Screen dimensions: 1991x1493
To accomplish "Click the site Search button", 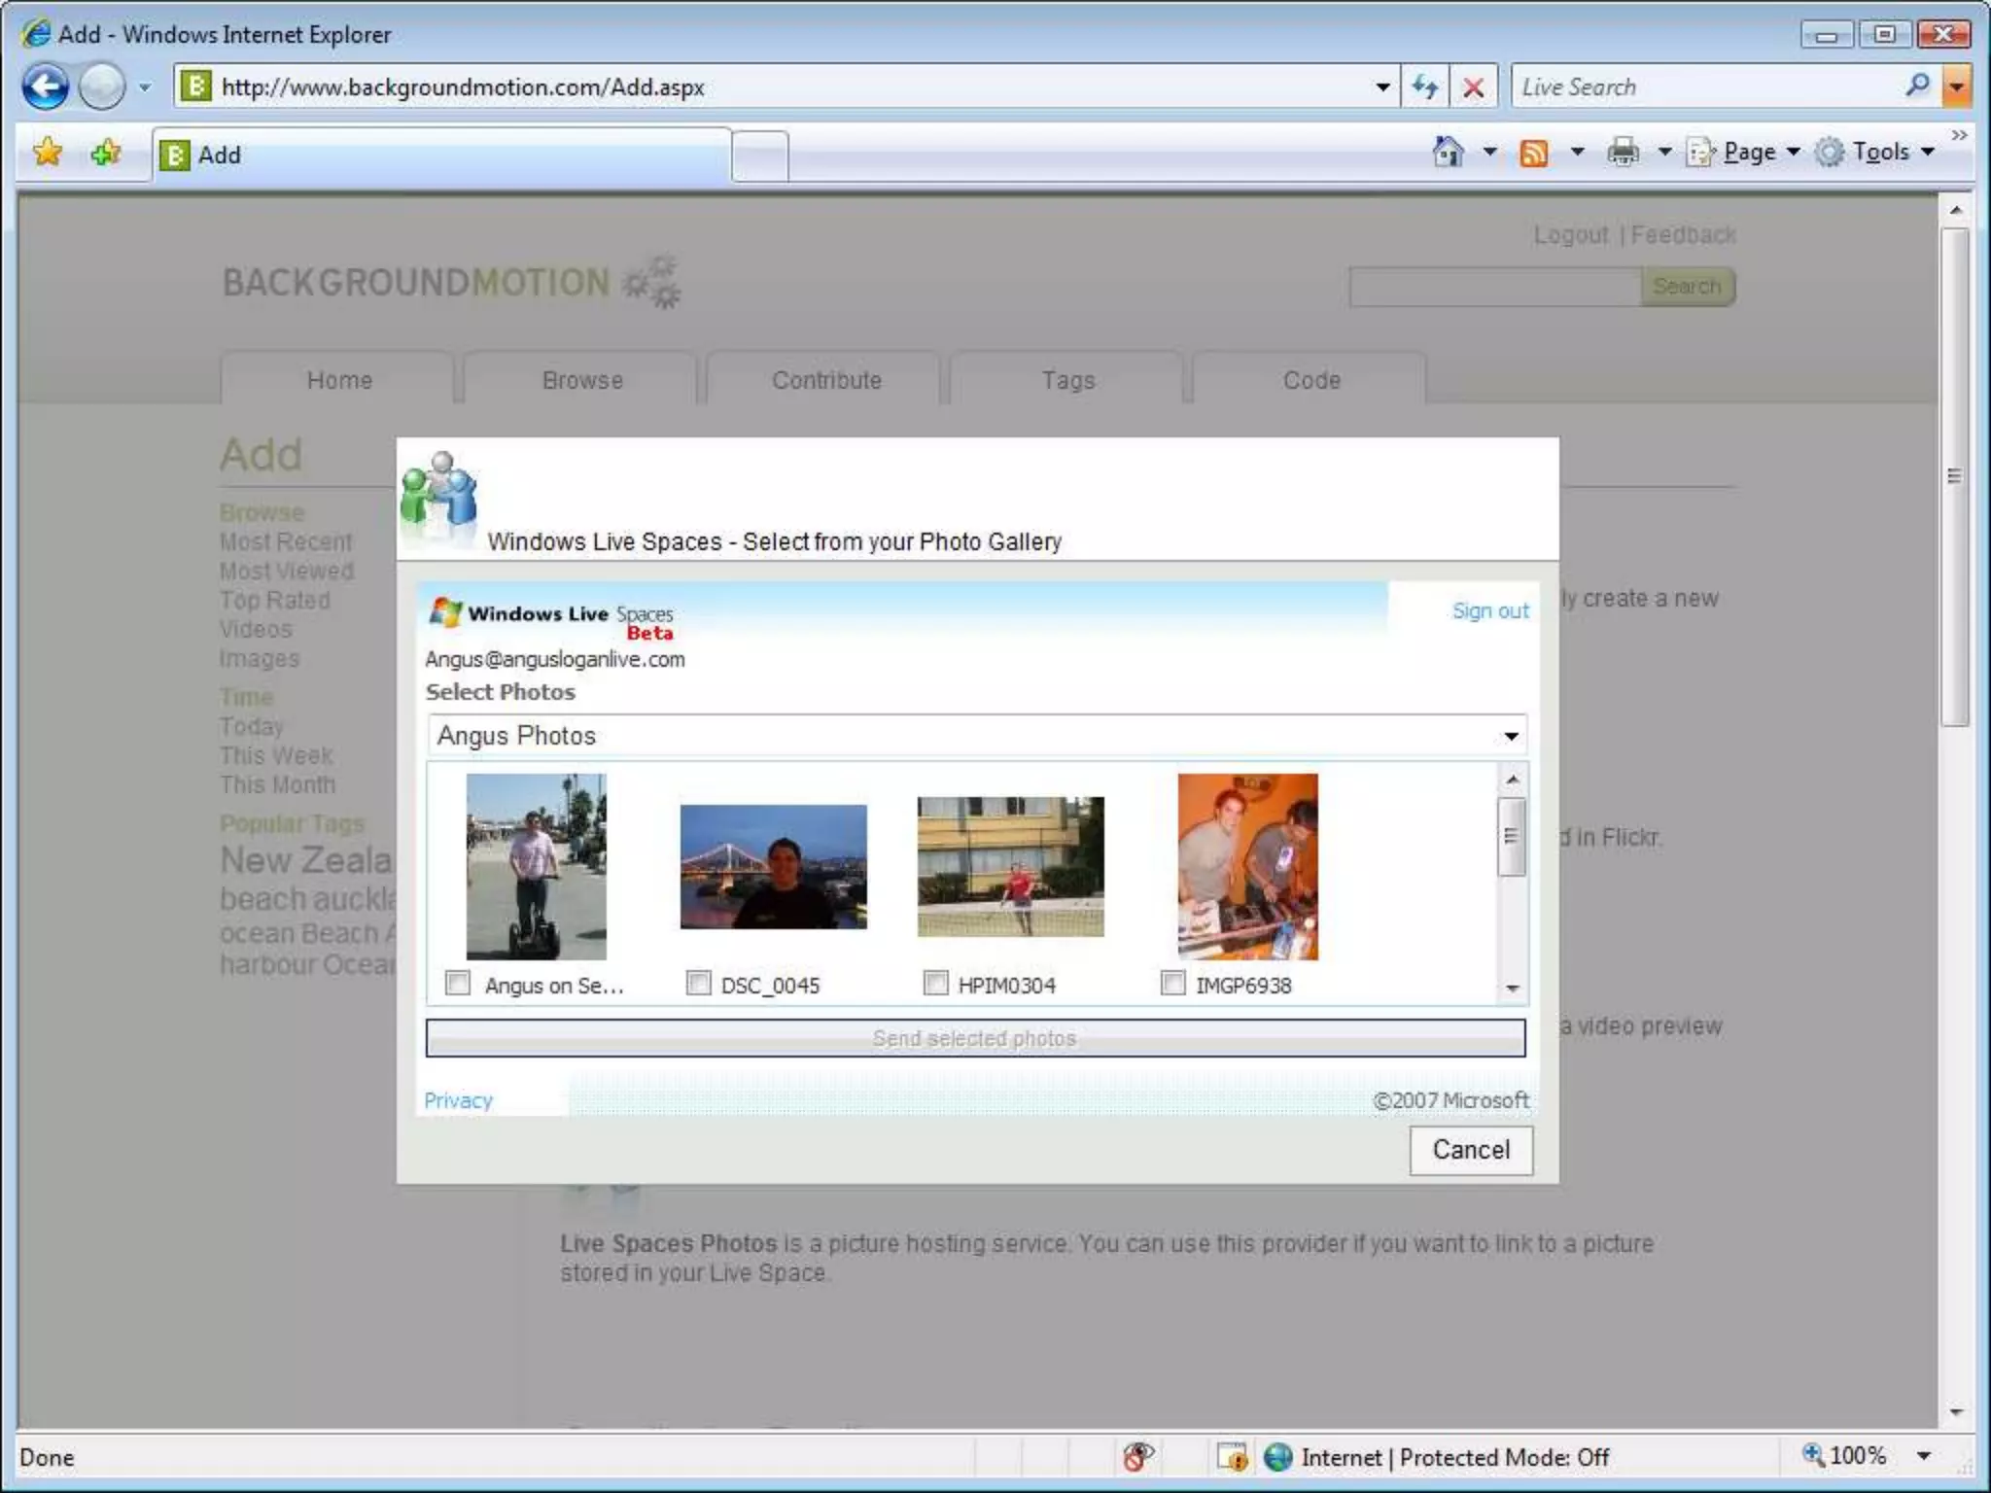I will (x=1688, y=286).
